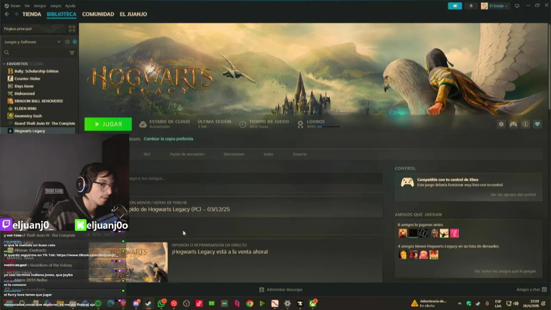Open Google Chrome from the taskbar
Screen dimensions: 551x310
(x=250, y=304)
